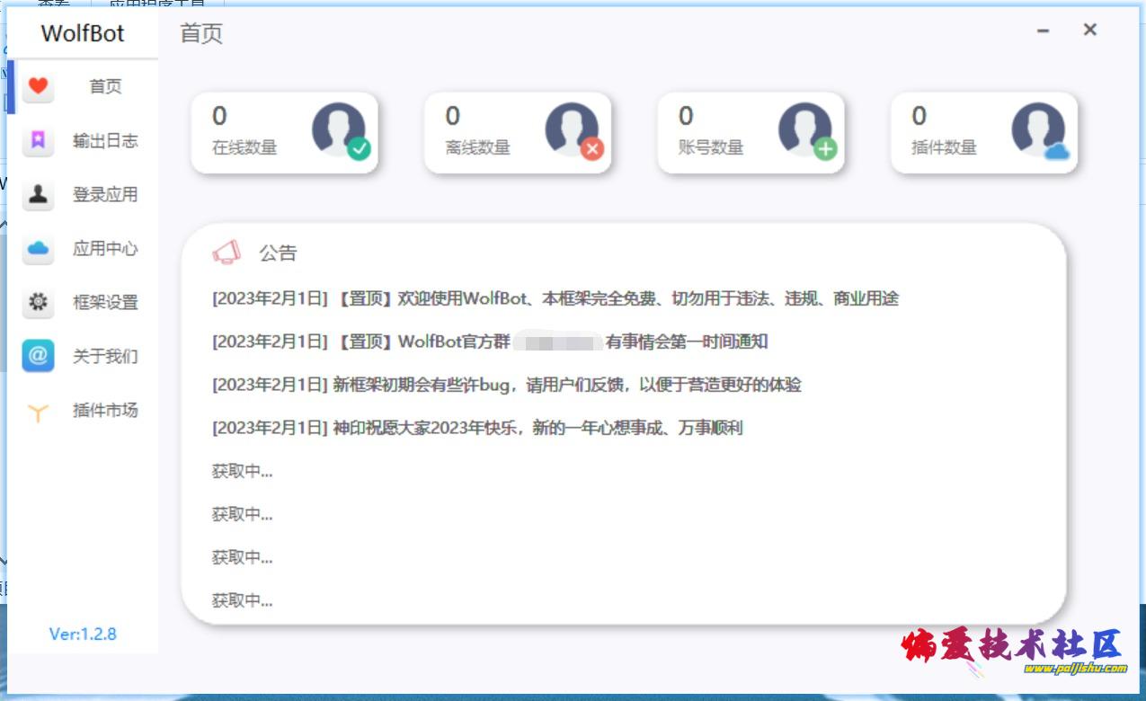Click the 账号数量 label
1146x701 pixels.
pyautogui.click(x=711, y=147)
